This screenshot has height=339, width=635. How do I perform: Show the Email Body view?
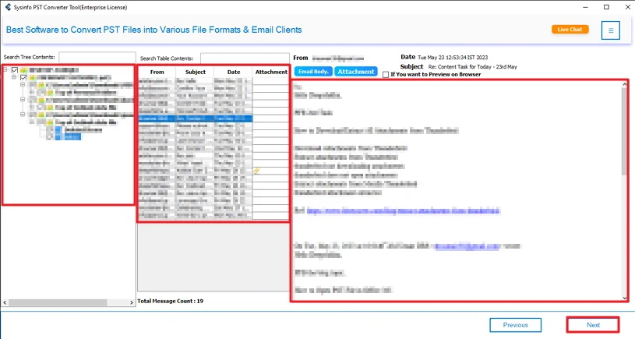tap(312, 72)
